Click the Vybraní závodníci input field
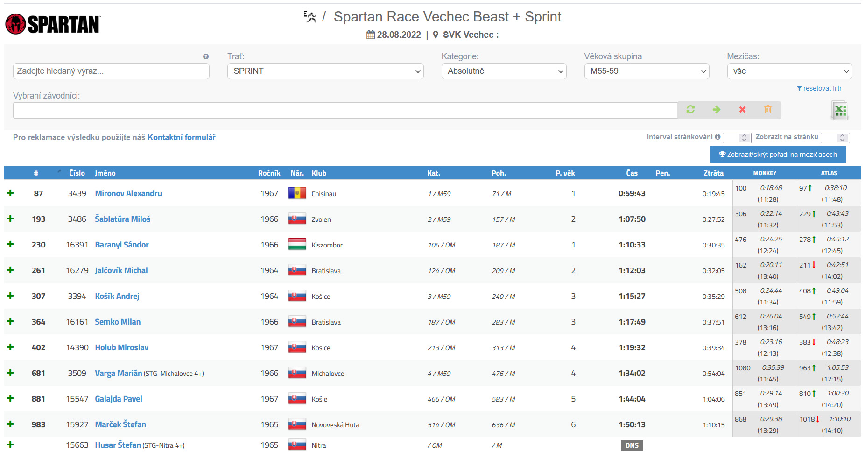The image size is (865, 452). click(x=345, y=110)
